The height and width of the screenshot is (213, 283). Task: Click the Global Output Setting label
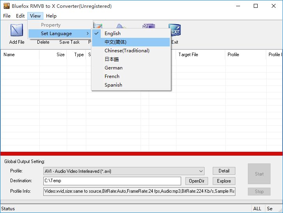click(25, 162)
